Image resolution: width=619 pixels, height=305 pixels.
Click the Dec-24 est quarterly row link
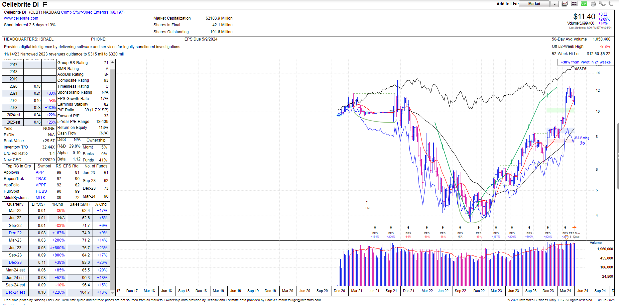(x=15, y=292)
